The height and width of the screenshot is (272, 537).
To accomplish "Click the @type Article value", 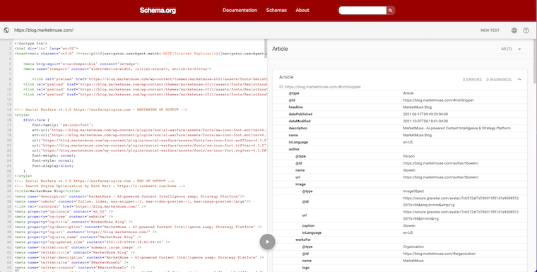I will coord(408,93).
